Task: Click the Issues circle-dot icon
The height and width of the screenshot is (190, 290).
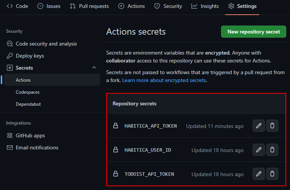Action: coord(40,6)
